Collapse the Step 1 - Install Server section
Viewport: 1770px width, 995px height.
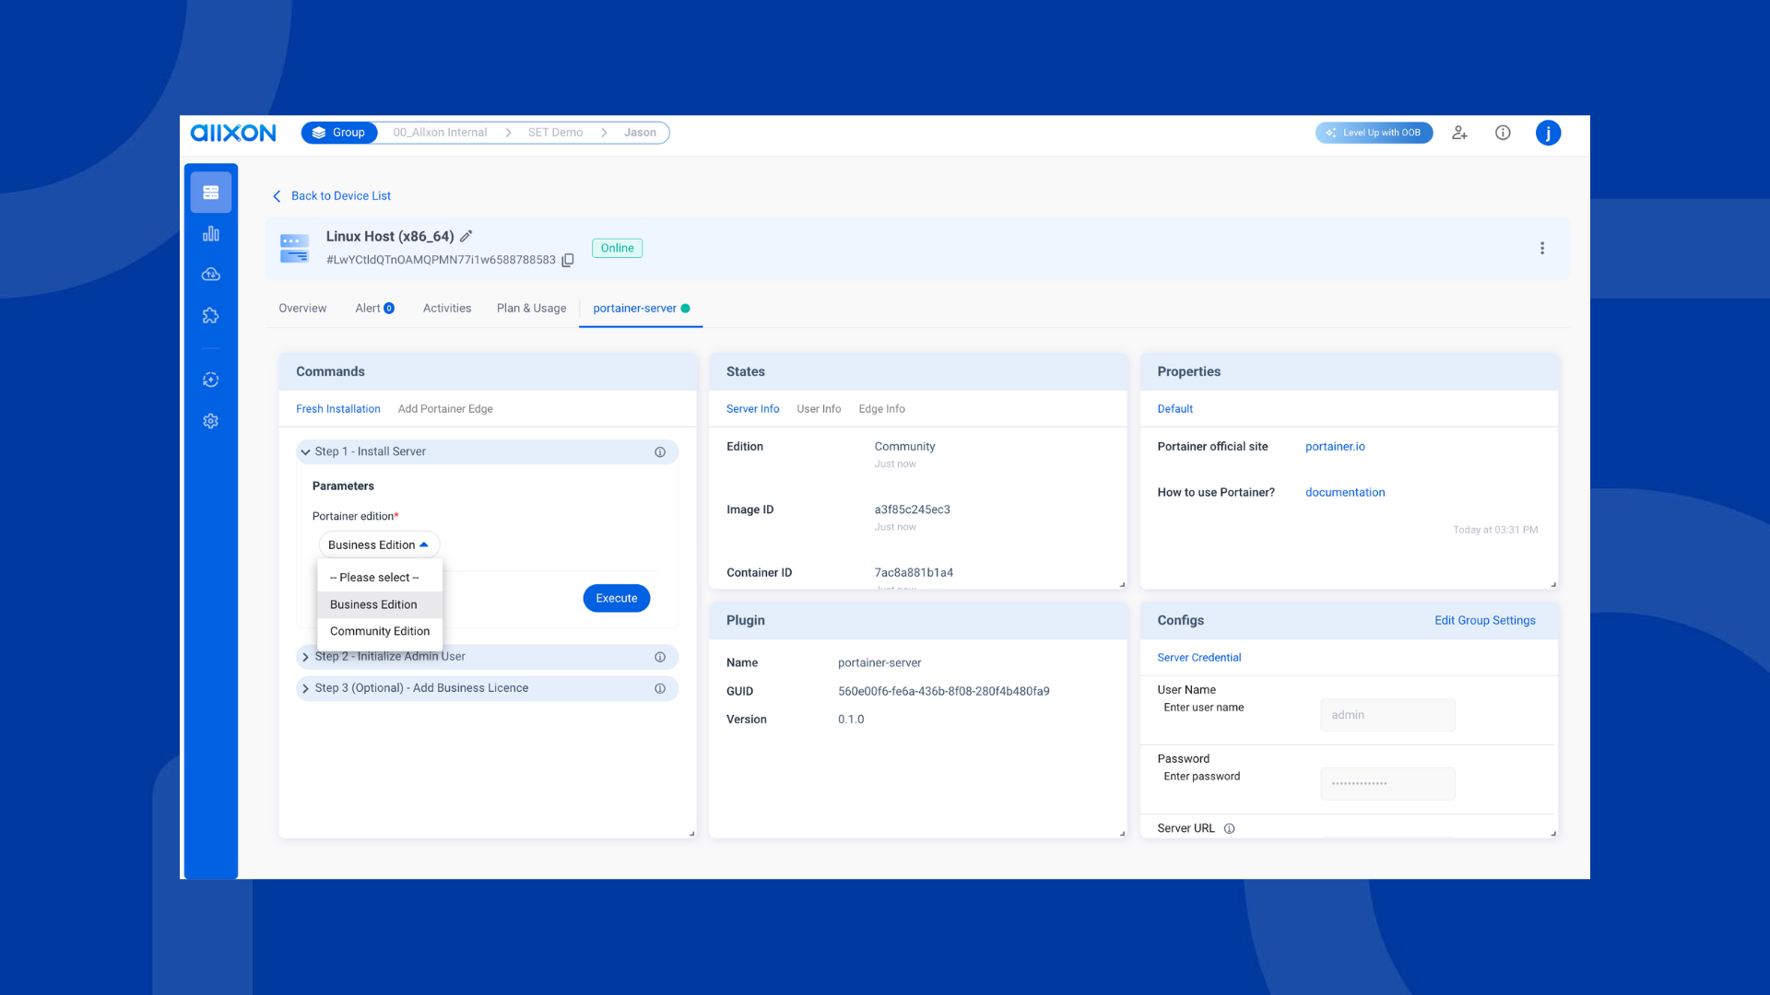(x=305, y=451)
